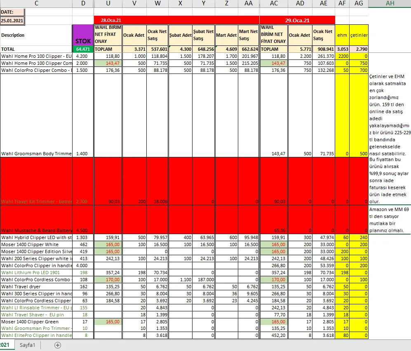Click stock value 4.200 cell
The height and width of the screenshot is (351, 411).
[x=83, y=56]
